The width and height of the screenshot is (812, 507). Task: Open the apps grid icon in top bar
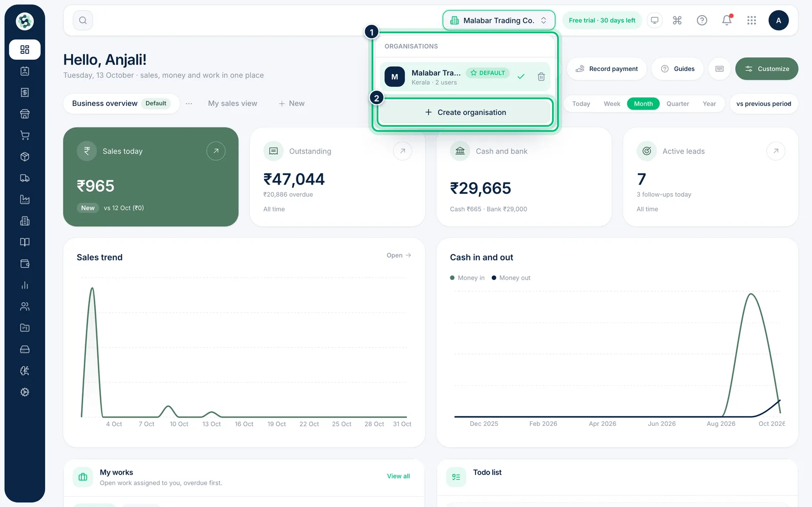[752, 20]
